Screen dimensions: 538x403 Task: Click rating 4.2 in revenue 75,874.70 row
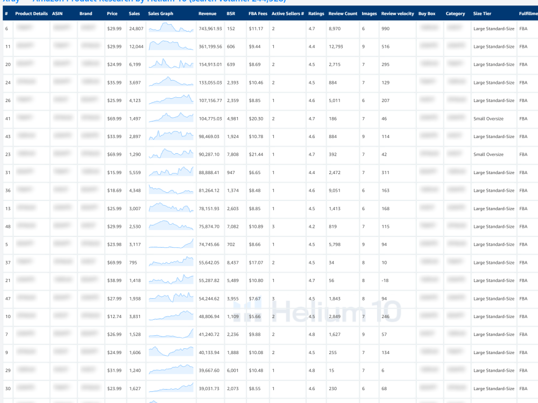coord(312,227)
